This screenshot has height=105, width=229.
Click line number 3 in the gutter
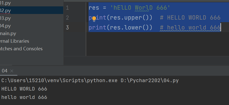67,27
